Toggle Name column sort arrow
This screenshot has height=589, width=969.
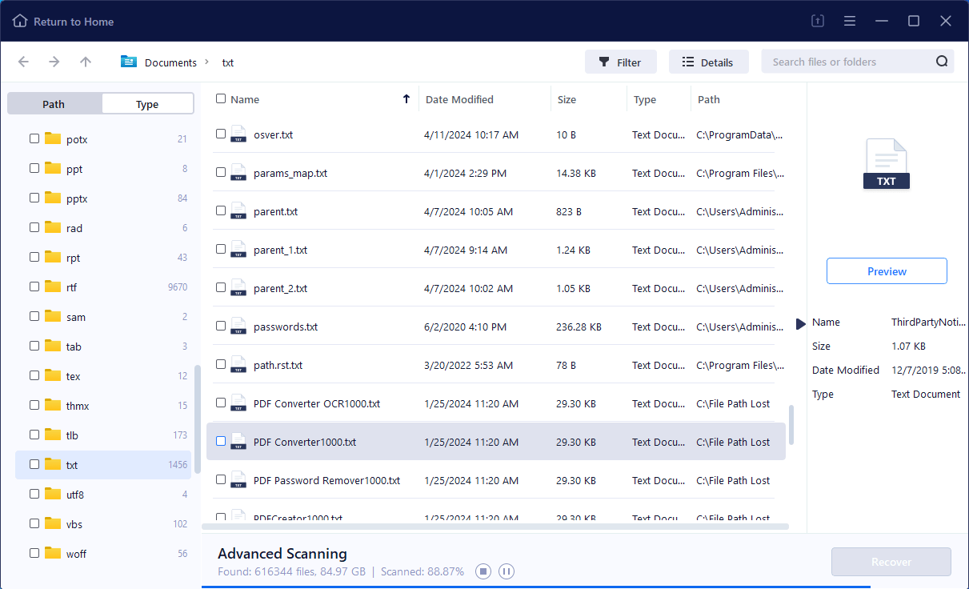point(406,99)
